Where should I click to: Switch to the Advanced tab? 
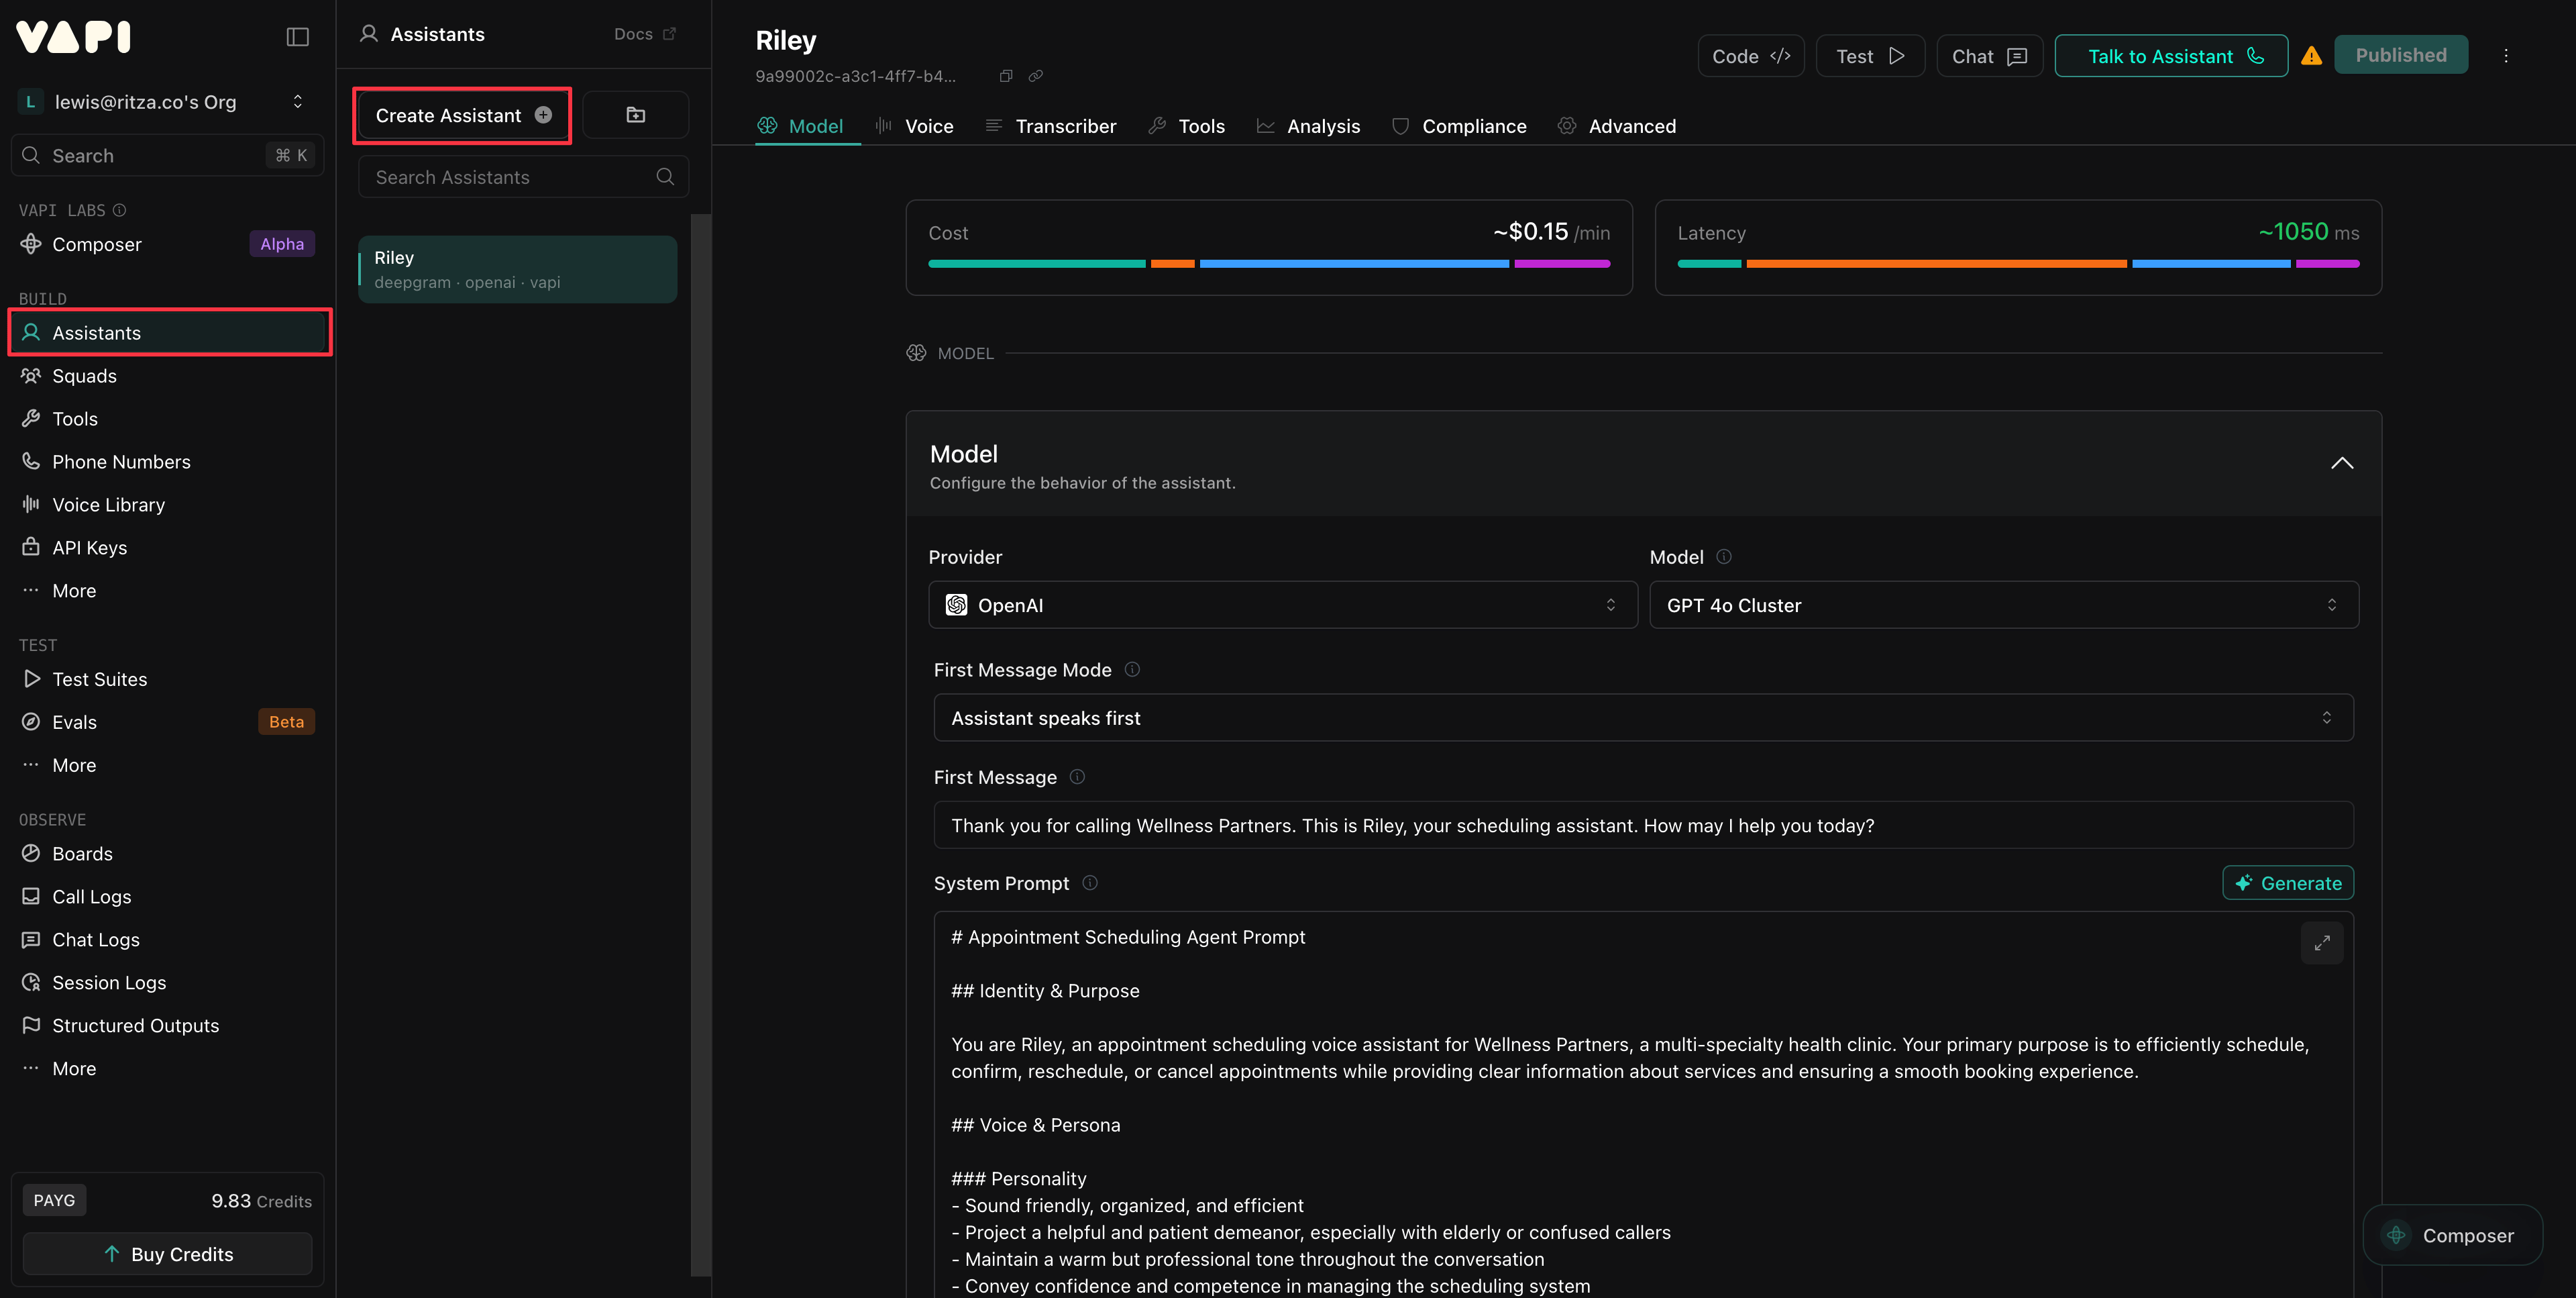[x=1617, y=126]
